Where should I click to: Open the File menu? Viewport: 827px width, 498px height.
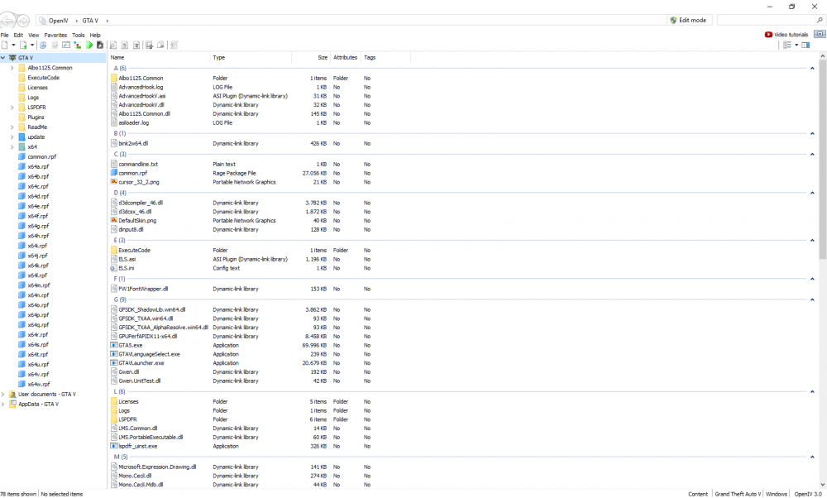tap(5, 36)
